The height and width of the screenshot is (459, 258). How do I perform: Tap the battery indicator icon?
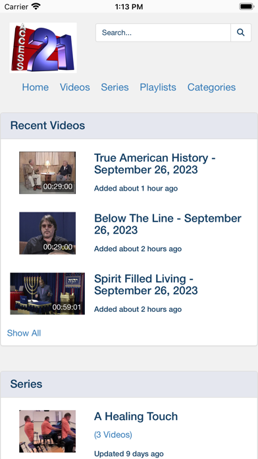(x=246, y=7)
